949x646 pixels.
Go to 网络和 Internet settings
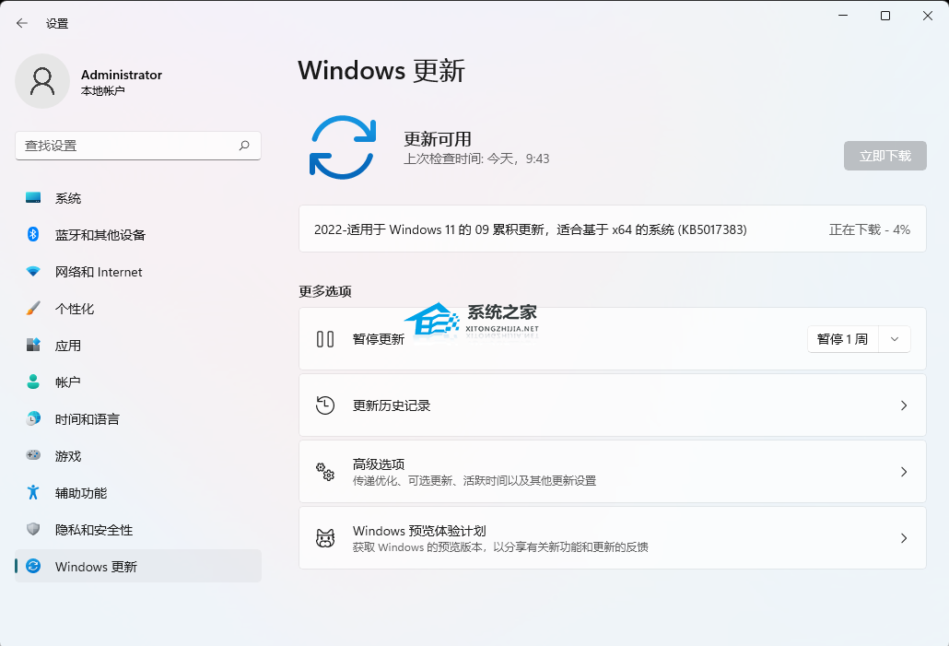99,272
